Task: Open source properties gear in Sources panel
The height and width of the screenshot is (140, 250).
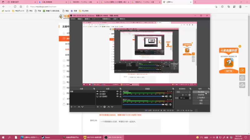Action: point(105,107)
